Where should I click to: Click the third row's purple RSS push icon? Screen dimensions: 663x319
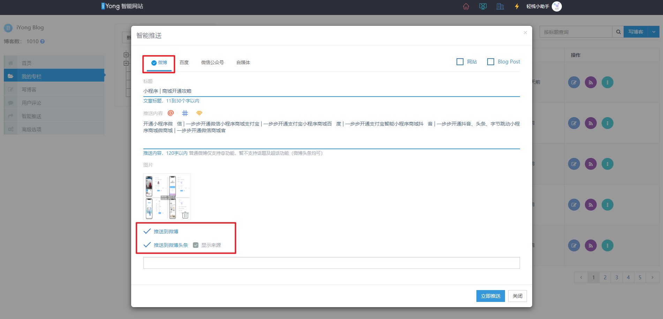pyautogui.click(x=591, y=164)
